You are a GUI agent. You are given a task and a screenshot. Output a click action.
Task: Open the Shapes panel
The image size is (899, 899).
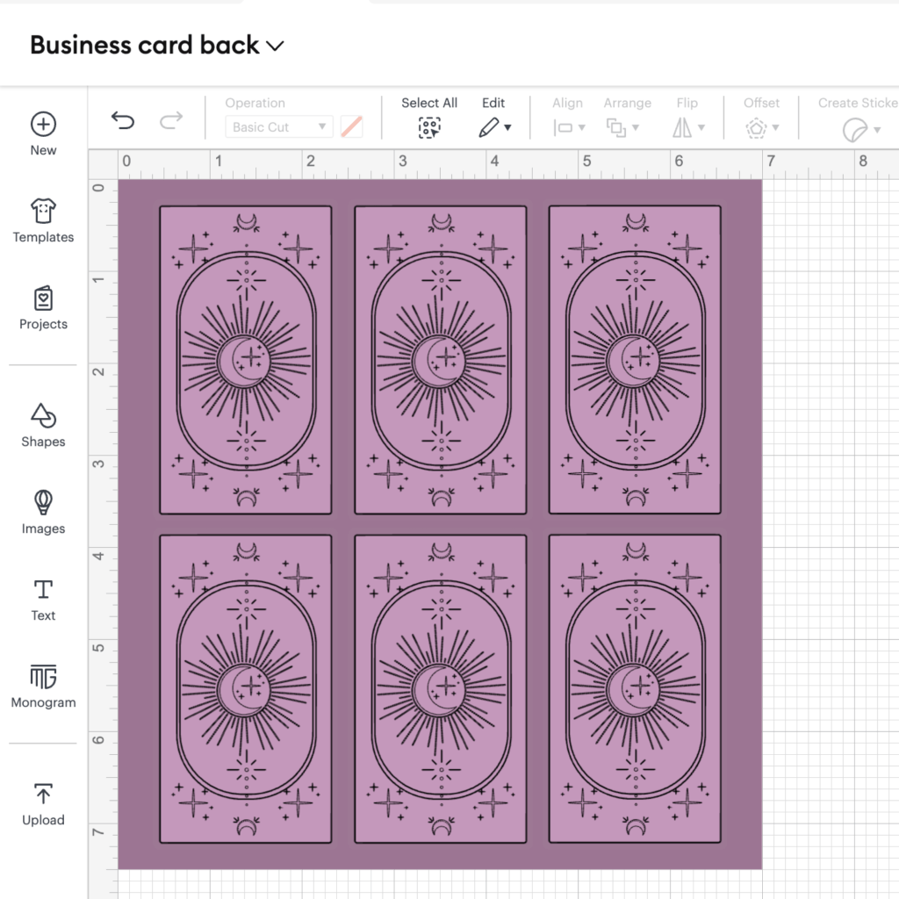pos(43,426)
